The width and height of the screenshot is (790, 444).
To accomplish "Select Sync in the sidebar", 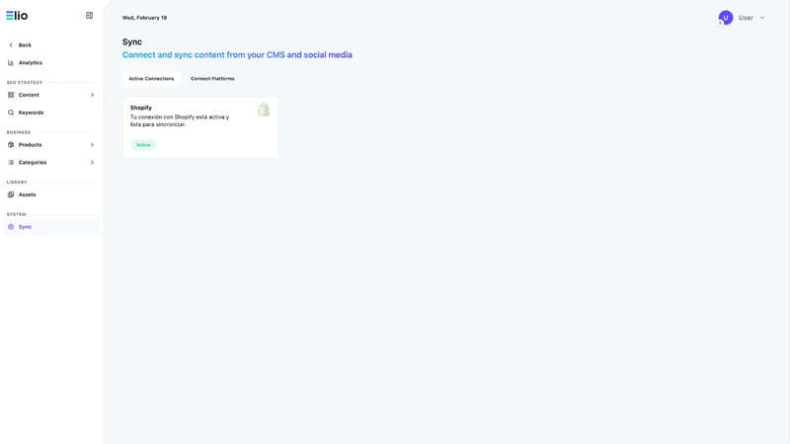I will (x=50, y=227).
